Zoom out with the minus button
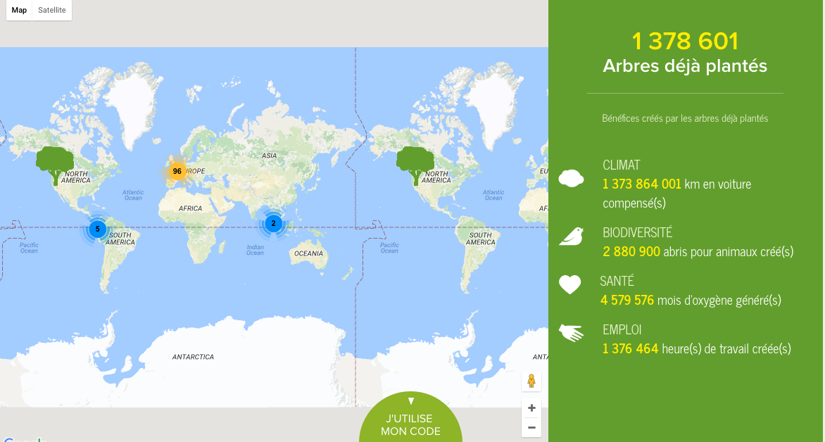The height and width of the screenshot is (442, 825). (531, 427)
